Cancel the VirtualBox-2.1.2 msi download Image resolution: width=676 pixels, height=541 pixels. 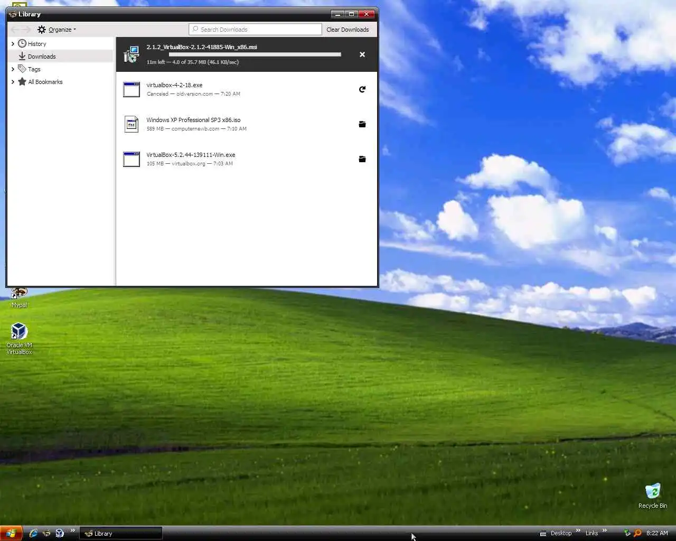362,54
